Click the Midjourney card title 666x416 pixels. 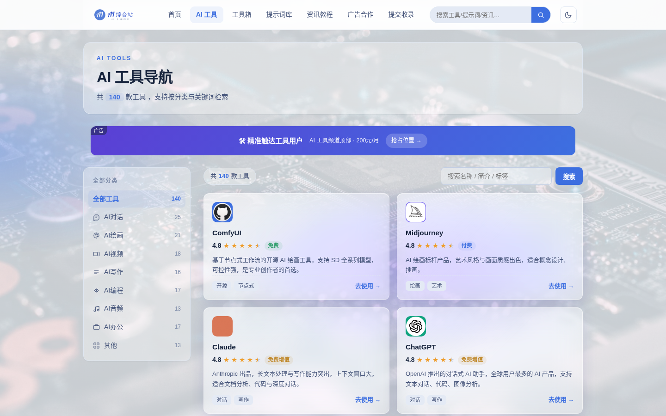[424, 233]
